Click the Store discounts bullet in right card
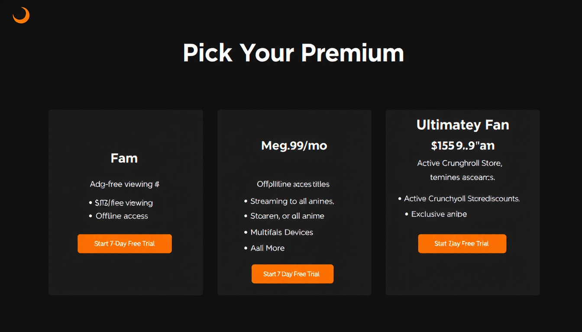The image size is (582, 332). (461, 199)
